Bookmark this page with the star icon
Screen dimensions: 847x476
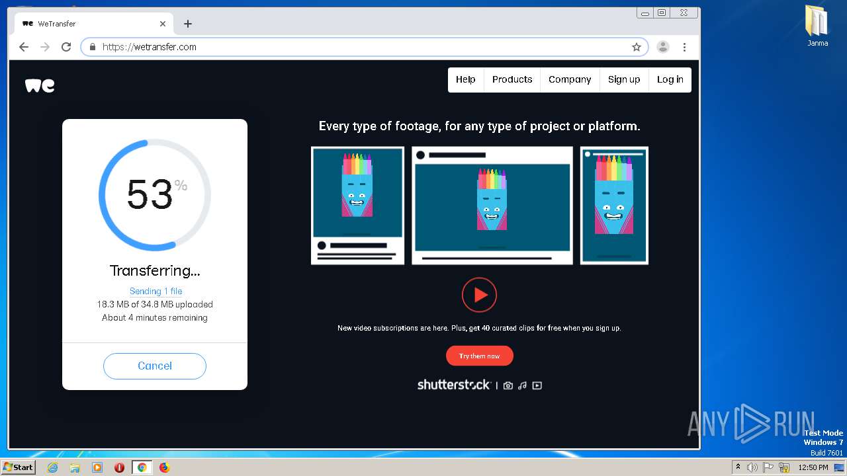click(x=637, y=47)
